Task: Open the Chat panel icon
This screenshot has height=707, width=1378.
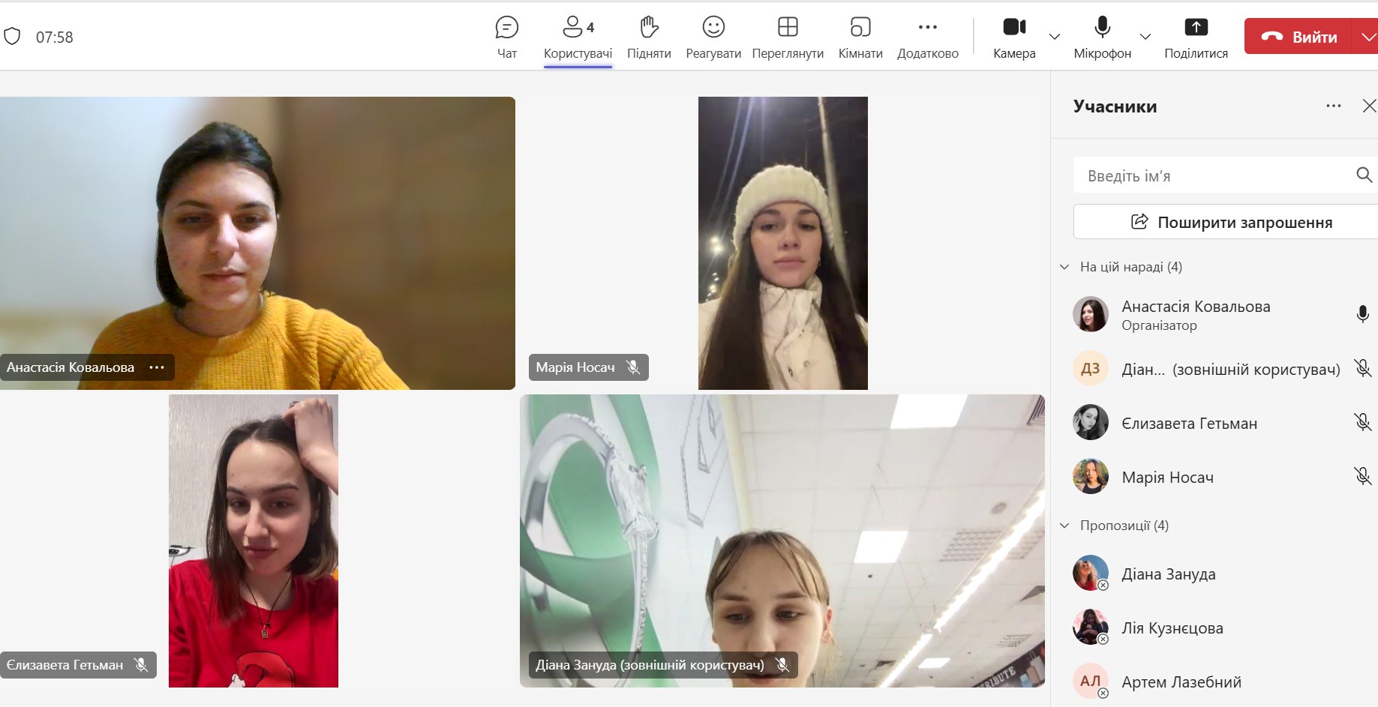Action: click(507, 28)
